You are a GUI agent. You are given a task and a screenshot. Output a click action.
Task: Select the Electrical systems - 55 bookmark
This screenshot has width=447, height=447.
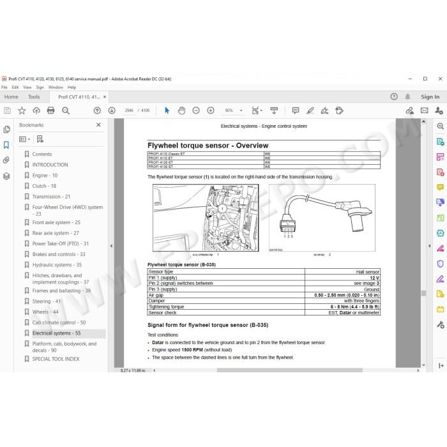click(56, 333)
